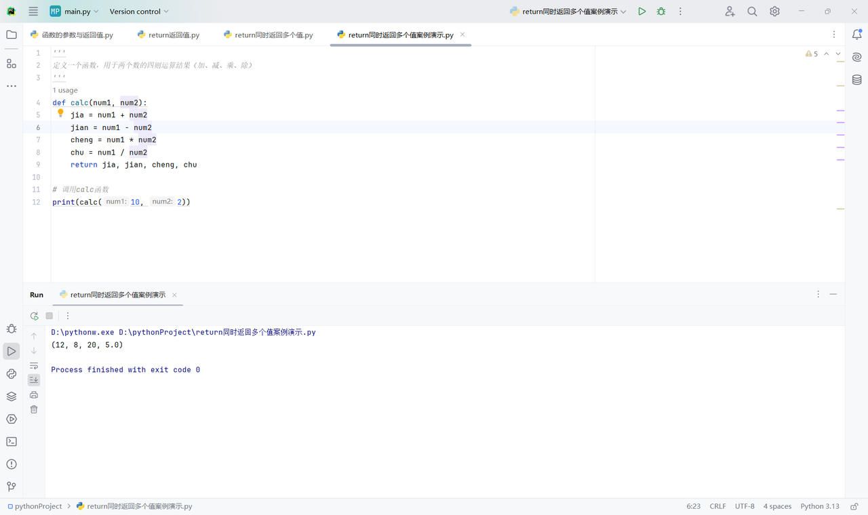Click the yellow warnings count indicator showing 5
The width and height of the screenshot is (868, 515).
point(812,54)
